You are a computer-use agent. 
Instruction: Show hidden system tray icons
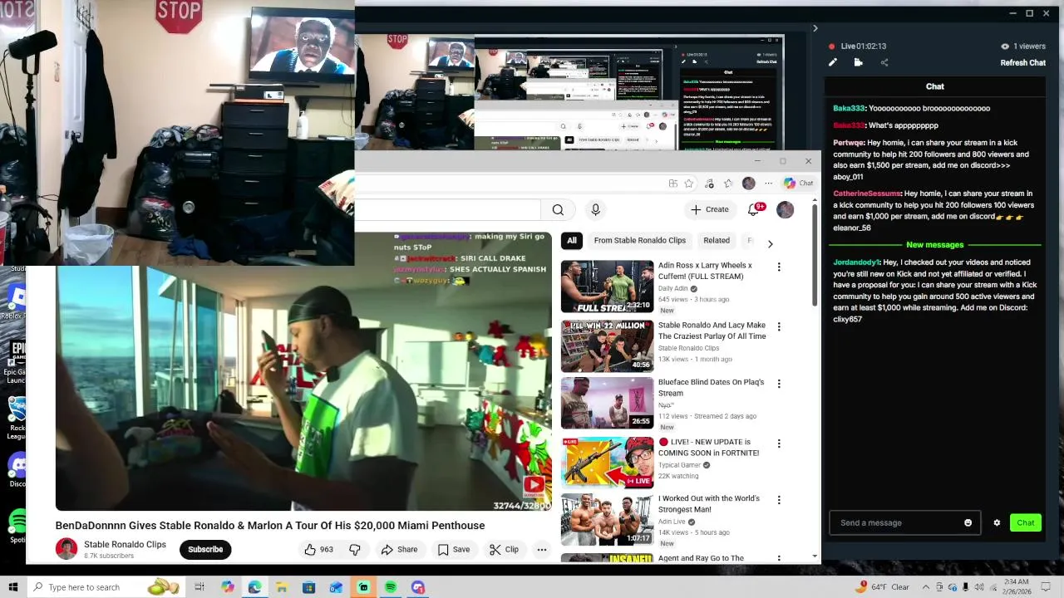pyautogui.click(x=926, y=587)
